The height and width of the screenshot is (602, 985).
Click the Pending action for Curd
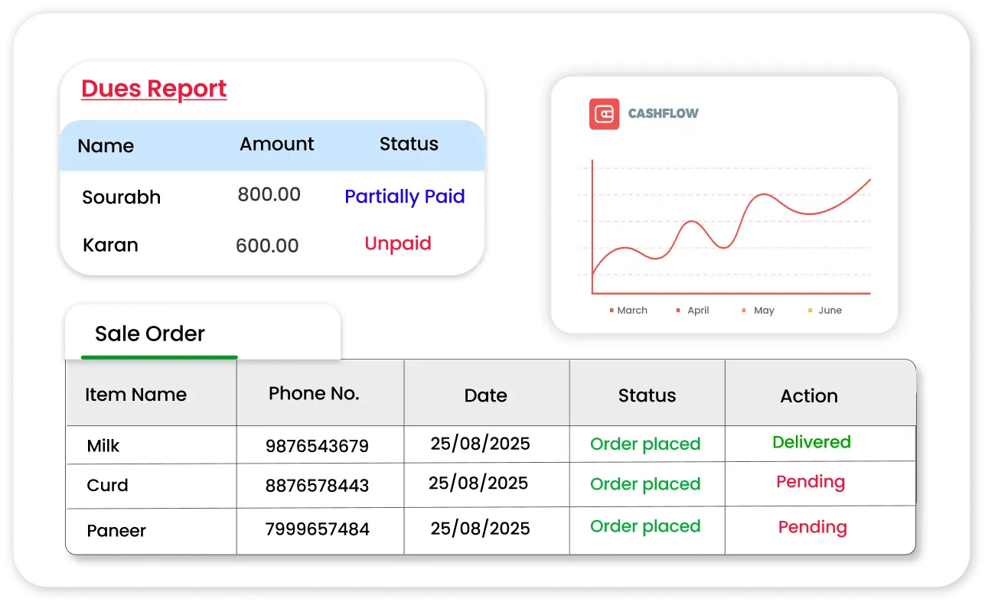point(811,482)
